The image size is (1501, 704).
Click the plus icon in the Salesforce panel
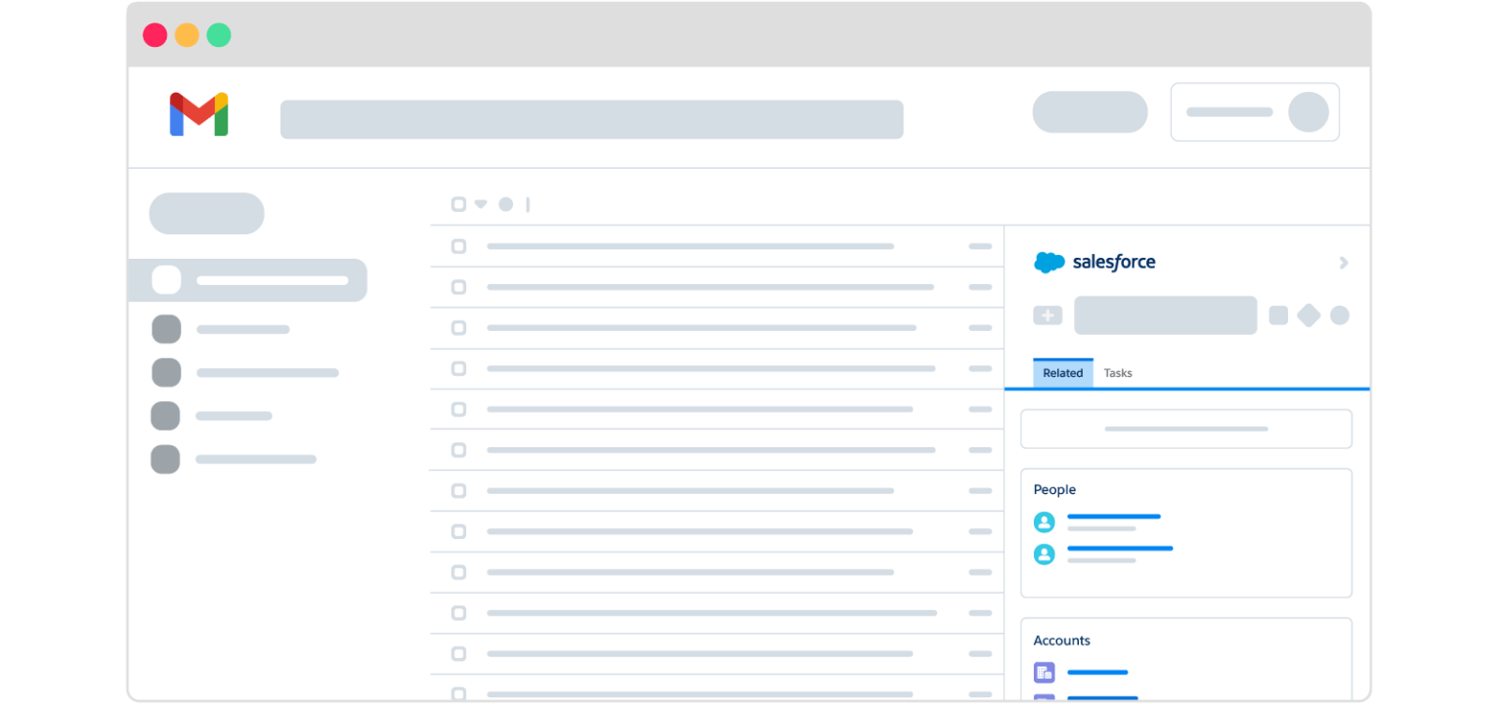[1047, 314]
